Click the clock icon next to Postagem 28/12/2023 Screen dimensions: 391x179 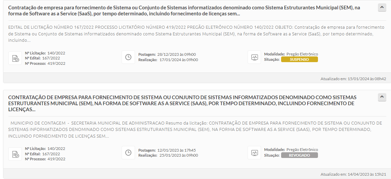click(x=128, y=57)
